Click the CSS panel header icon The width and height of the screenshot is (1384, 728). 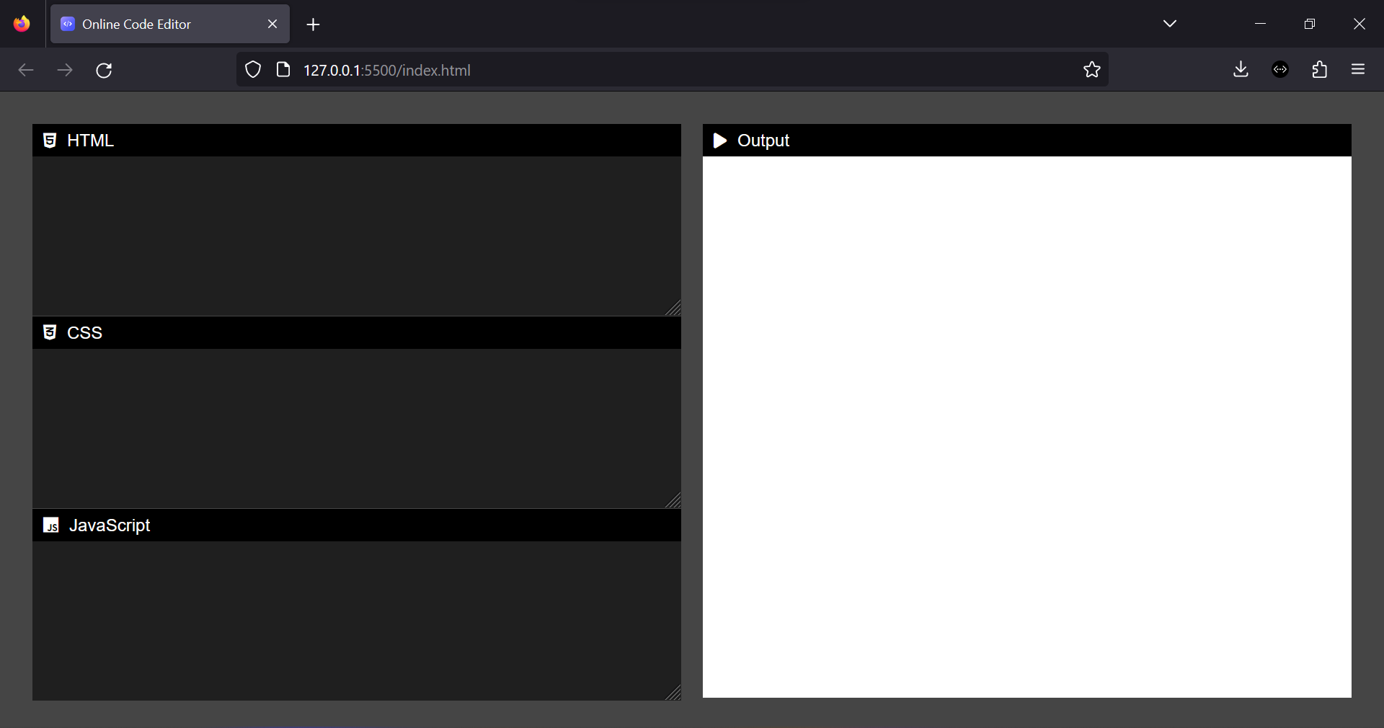[49, 333]
